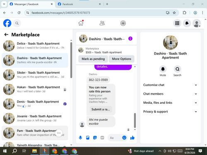
Task: Click the browser reload button
Action: coord(19,13)
